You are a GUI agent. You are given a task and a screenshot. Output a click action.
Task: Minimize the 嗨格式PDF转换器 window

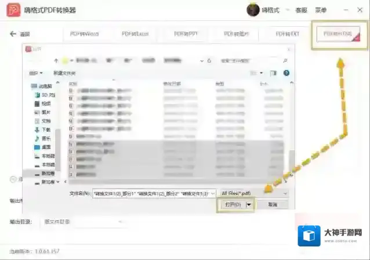pos(346,10)
